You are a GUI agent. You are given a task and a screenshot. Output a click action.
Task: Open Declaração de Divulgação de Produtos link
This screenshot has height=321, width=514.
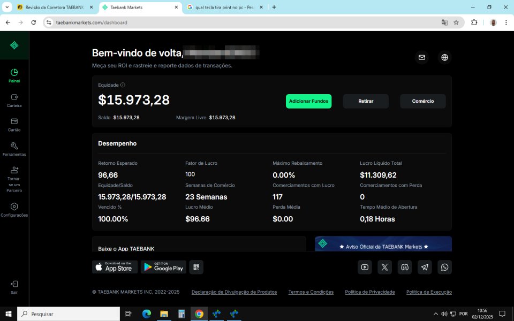coord(234,292)
